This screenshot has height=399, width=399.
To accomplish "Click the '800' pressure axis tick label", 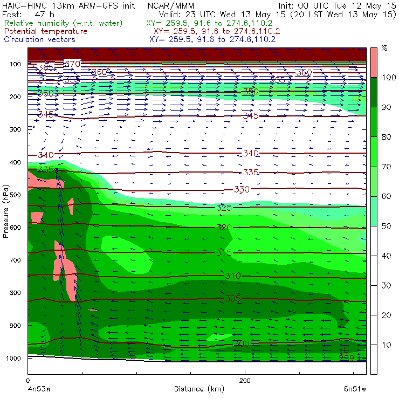I will click(15, 293).
